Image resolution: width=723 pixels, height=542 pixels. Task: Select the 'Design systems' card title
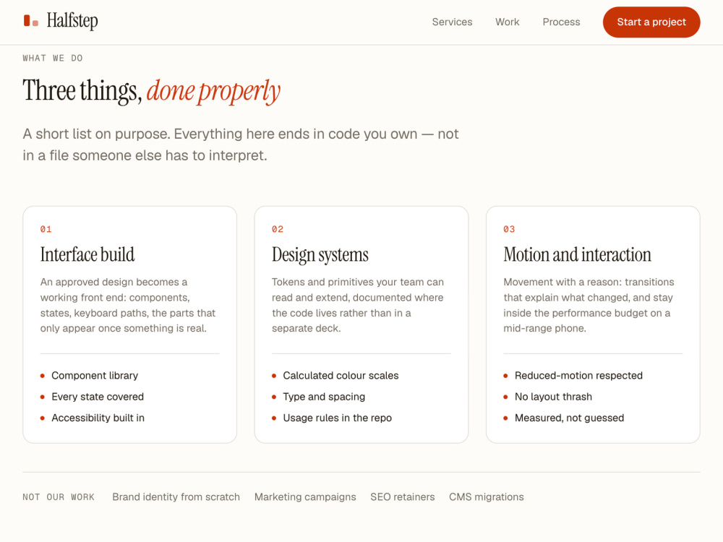pyautogui.click(x=320, y=254)
